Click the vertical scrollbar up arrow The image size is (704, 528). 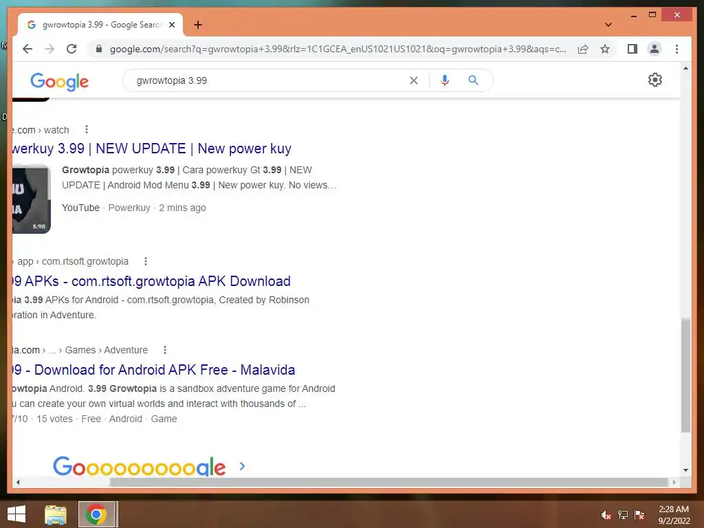coord(685,68)
